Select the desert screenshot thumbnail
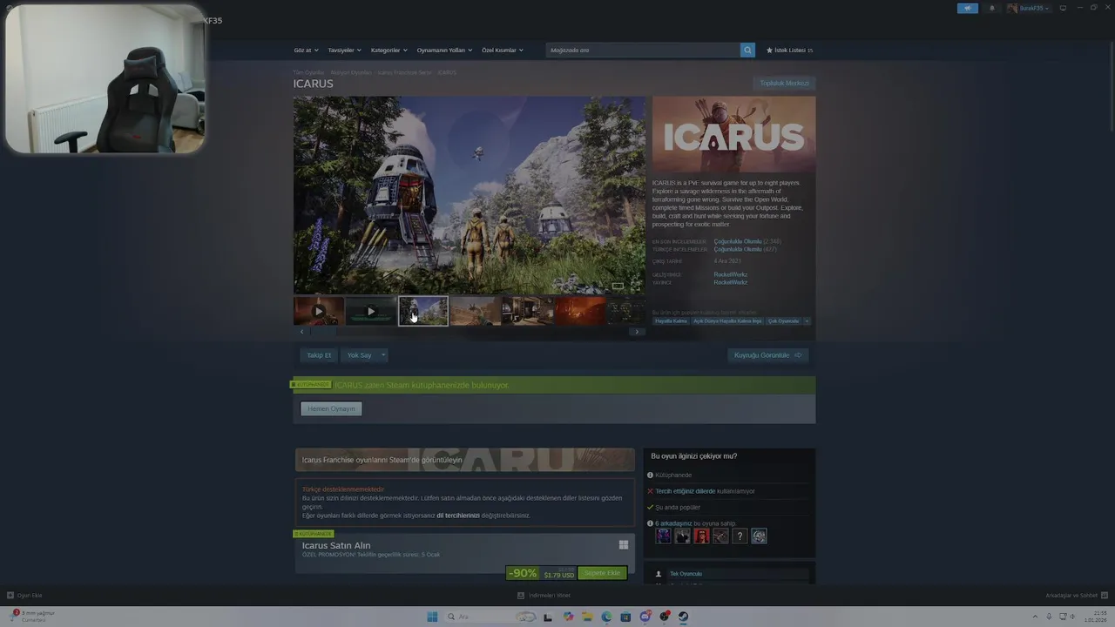 tap(476, 311)
